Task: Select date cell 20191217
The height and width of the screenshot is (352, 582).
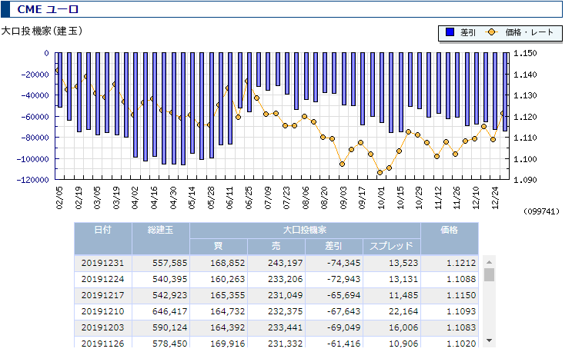Action: (103, 296)
